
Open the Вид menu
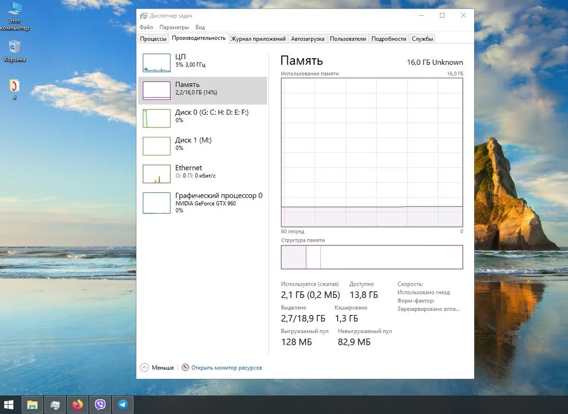(x=200, y=27)
